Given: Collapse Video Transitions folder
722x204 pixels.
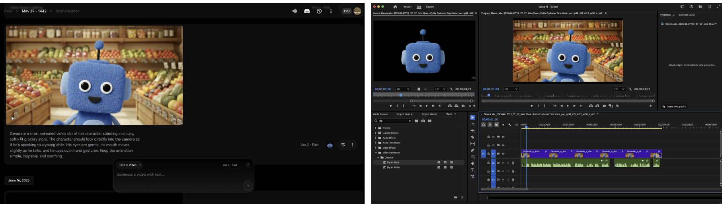Looking at the screenshot, I should click(x=375, y=153).
